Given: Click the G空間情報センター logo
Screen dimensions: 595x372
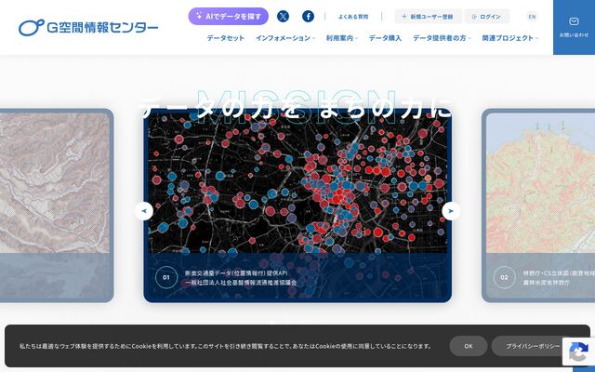Looking at the screenshot, I should 88,27.
